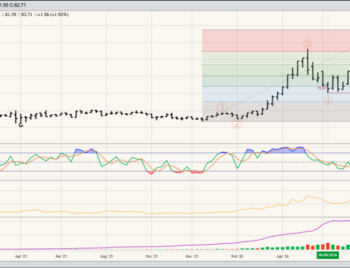The width and height of the screenshot is (350, 268).
Task: Select the gray Fibonacci band at bottom
Action: point(276,111)
